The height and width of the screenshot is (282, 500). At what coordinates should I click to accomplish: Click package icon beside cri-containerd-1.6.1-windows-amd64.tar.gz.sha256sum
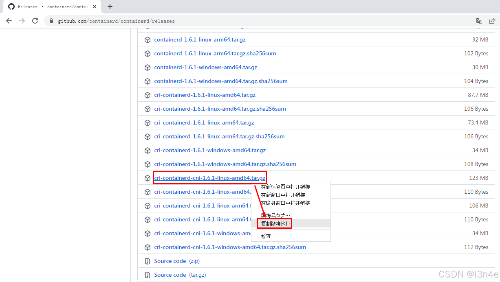tap(148, 164)
